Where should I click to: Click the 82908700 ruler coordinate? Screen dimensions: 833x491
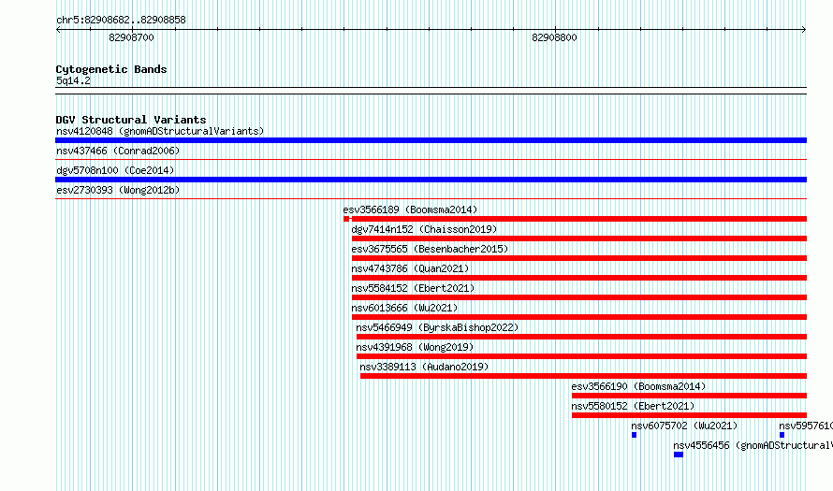pyautogui.click(x=131, y=37)
